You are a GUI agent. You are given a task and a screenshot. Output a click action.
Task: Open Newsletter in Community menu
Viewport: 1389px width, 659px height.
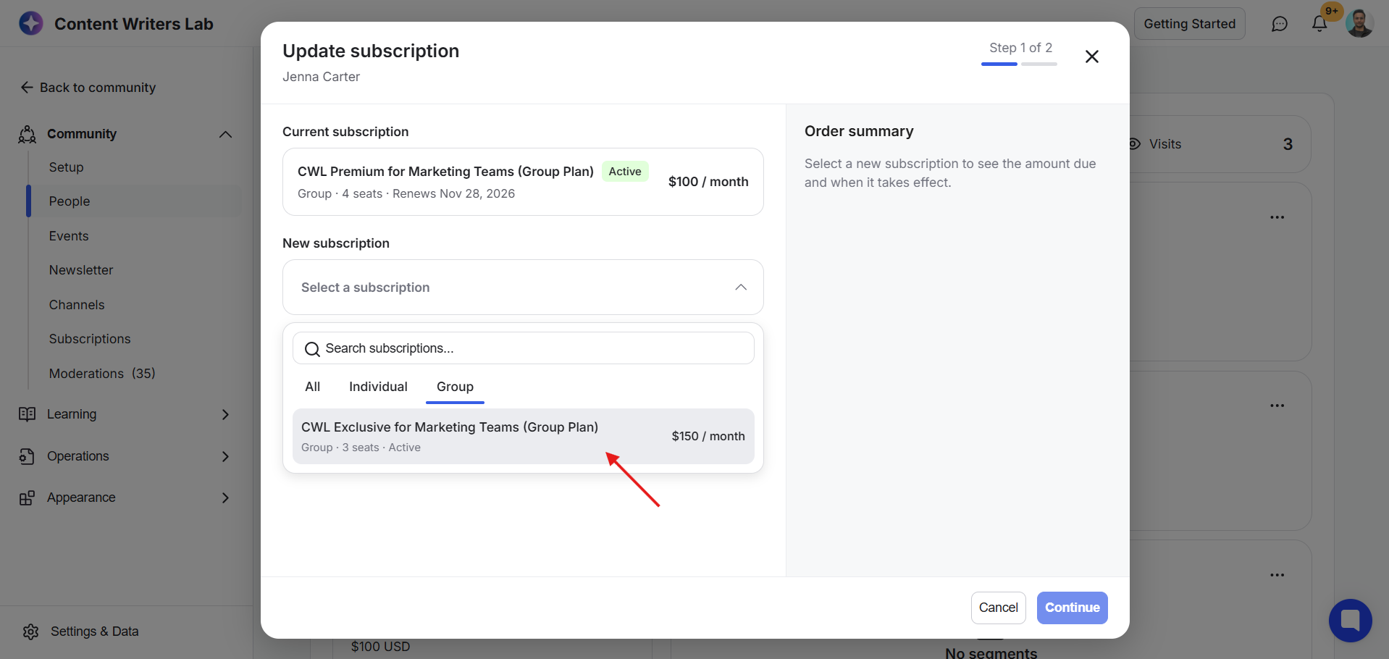tap(81, 270)
